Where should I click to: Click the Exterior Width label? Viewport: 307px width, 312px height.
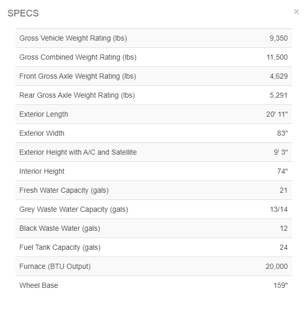click(x=42, y=133)
